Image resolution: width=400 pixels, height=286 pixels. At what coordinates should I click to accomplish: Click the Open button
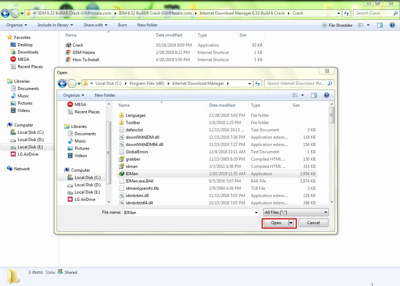pos(276,223)
